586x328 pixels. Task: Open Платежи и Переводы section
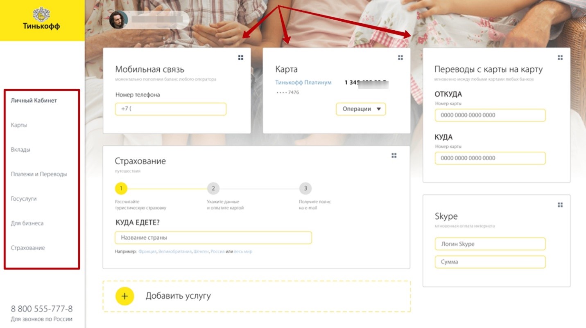coord(39,174)
